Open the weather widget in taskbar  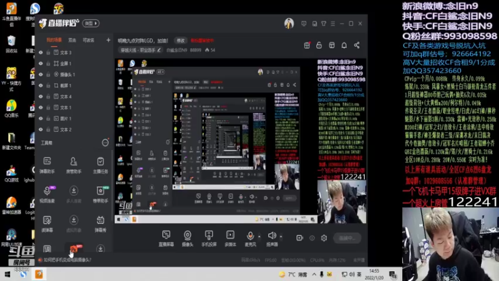(x=293, y=274)
